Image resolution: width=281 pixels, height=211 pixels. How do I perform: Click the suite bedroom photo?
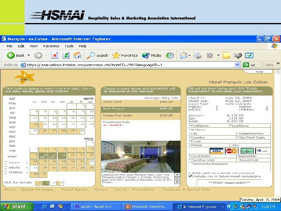[x=140, y=157]
